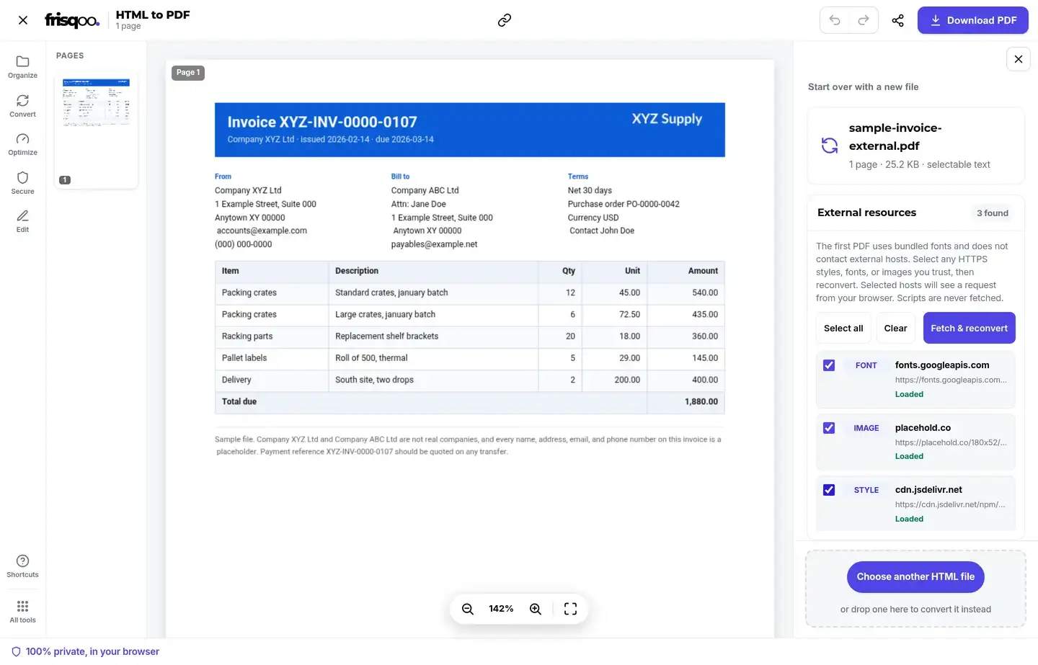This screenshot has width=1038, height=665.
Task: Undo the last action
Action: (835, 20)
